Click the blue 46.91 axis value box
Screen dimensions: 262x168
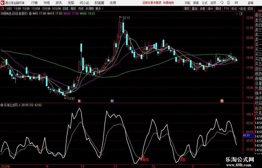tap(248, 135)
